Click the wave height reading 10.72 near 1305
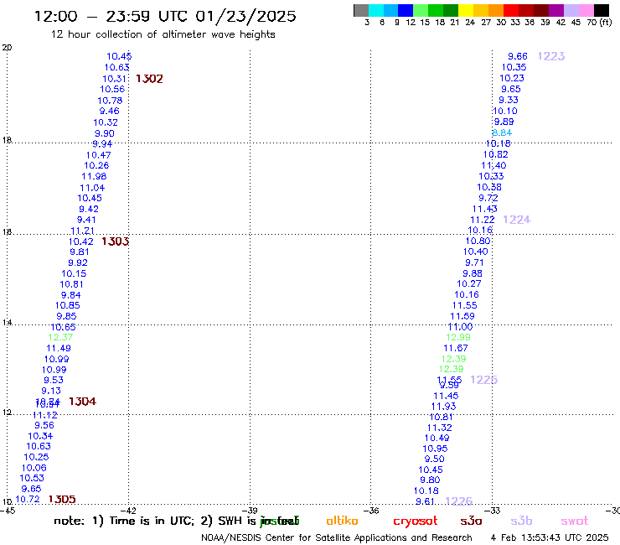 coord(28,500)
